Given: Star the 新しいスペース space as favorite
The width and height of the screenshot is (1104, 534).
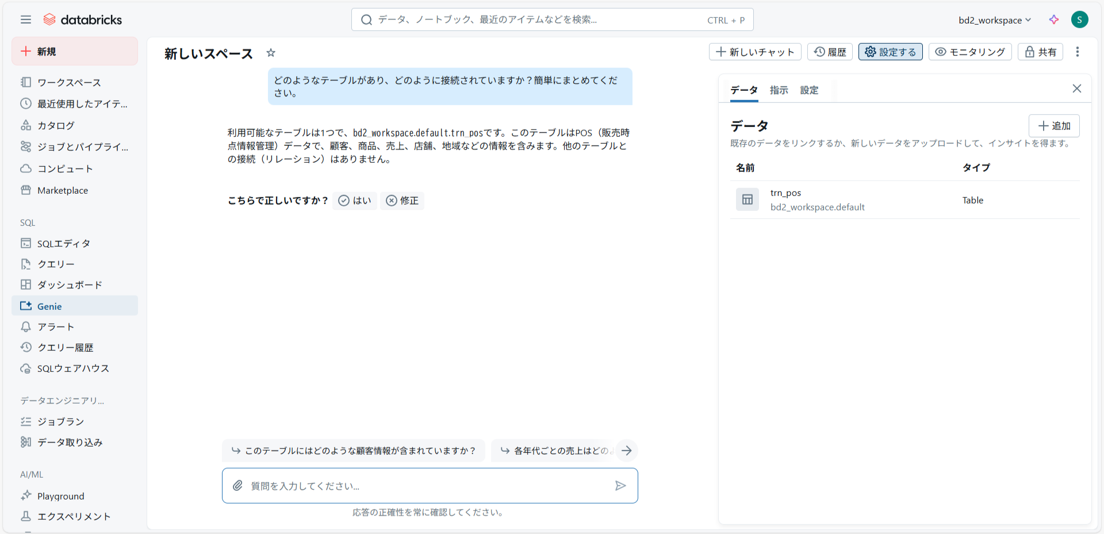Looking at the screenshot, I should click(x=271, y=53).
